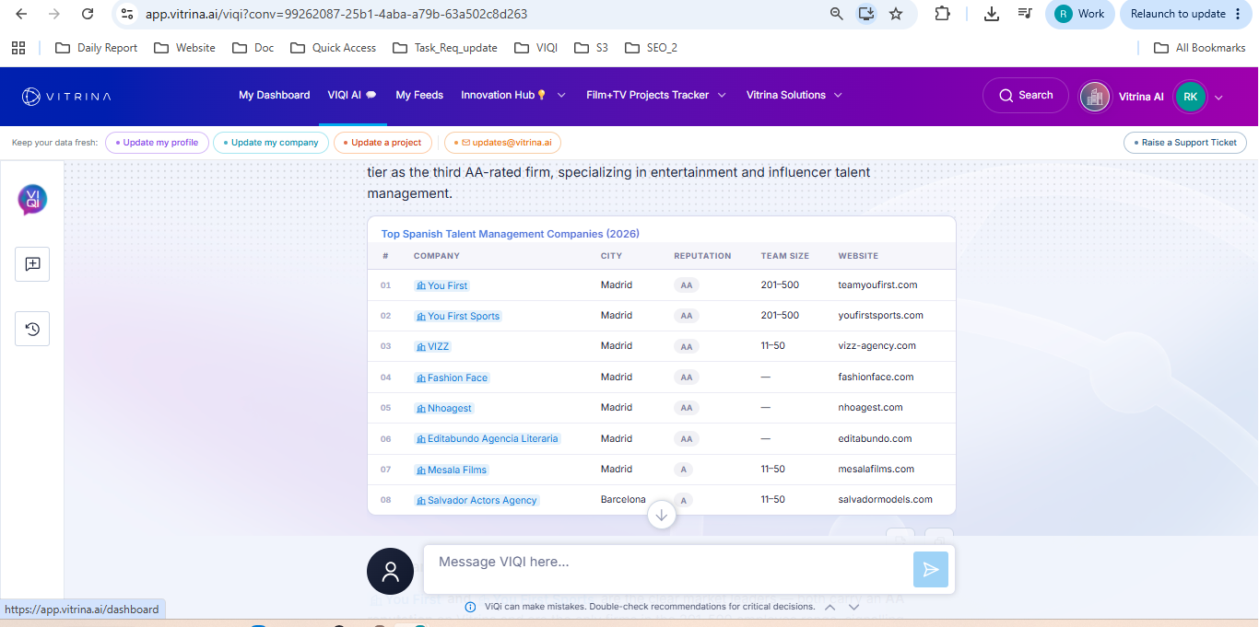Open the VIQI bookmark folder
1259x627 pixels.
point(535,48)
